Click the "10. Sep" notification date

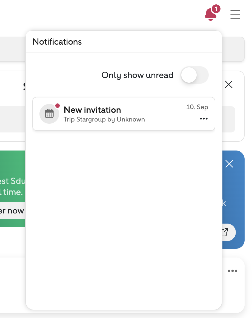pos(197,107)
